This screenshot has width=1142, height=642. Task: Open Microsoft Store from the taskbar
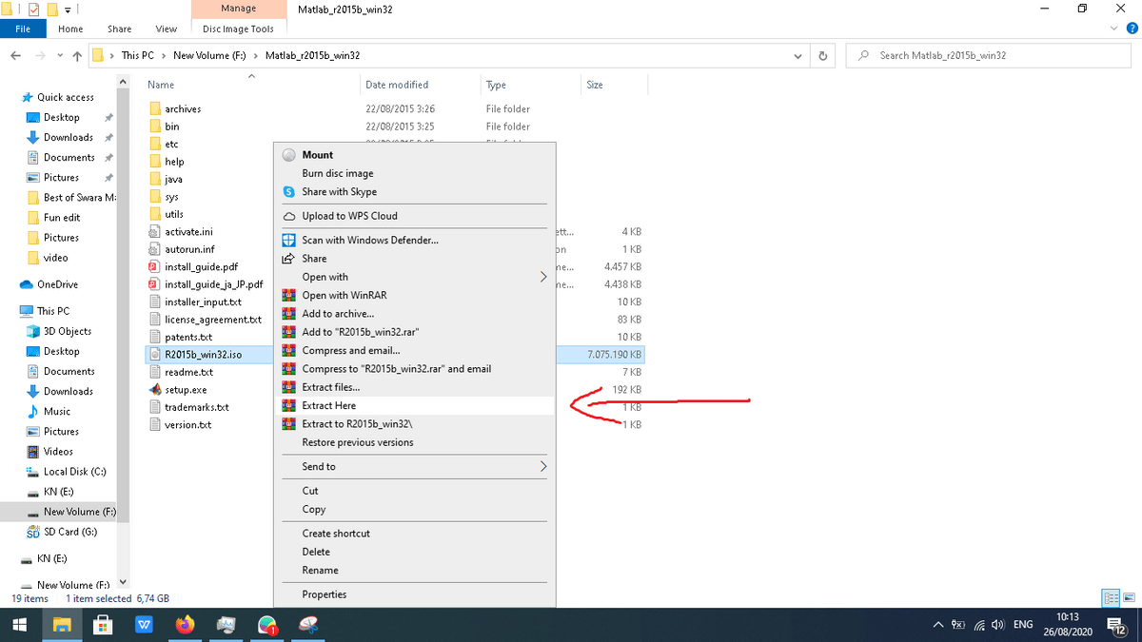click(103, 625)
